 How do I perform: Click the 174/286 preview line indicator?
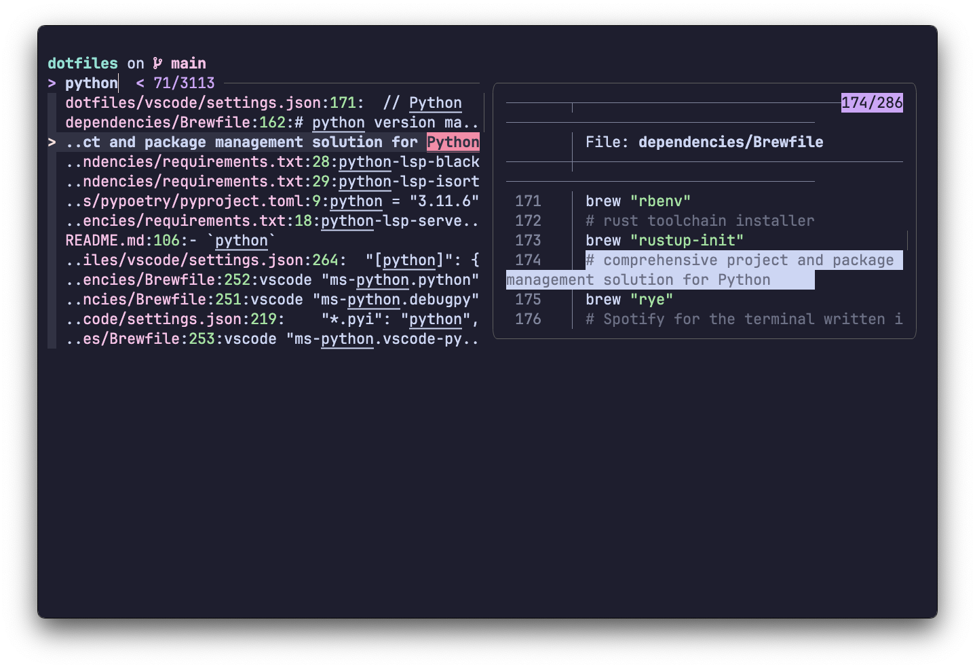[x=872, y=102]
